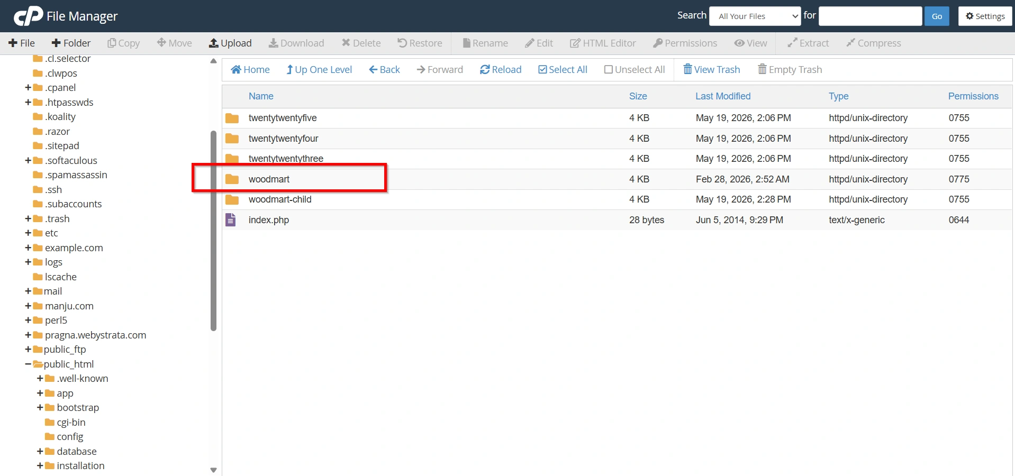Screen dimensions: 1015x476
Task: Expand the .cpanel tree folder
Action: tap(28, 87)
